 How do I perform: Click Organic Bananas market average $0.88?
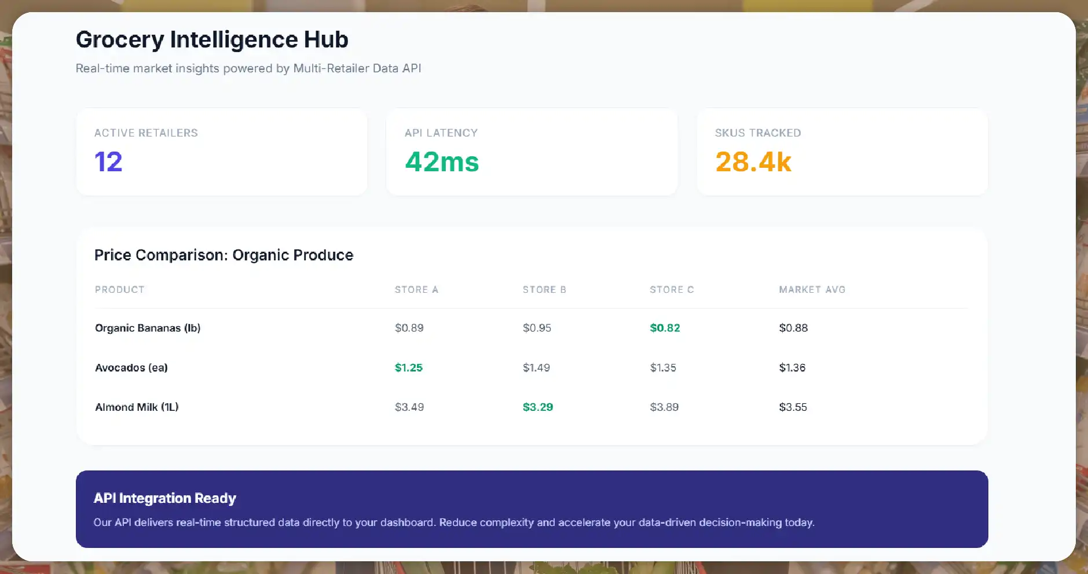[793, 328]
